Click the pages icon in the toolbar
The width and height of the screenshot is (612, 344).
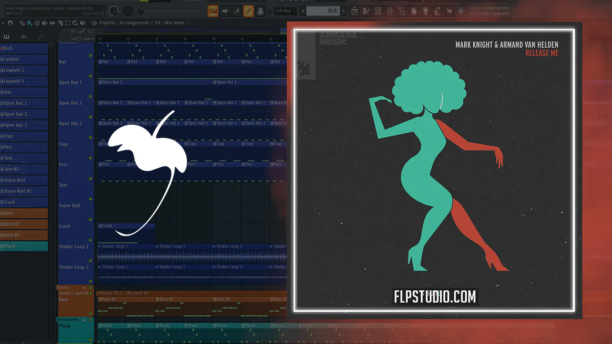point(414,11)
